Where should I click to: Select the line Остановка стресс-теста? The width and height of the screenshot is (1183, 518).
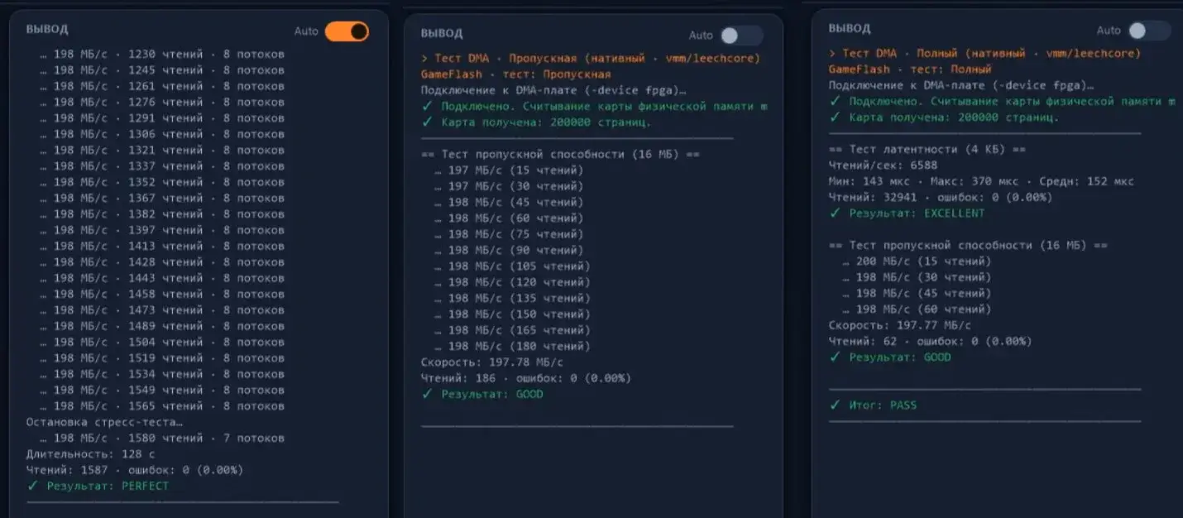pyautogui.click(x=105, y=422)
